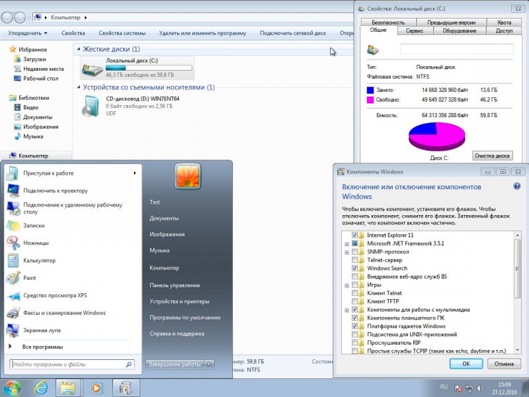Viewport: 529px width, 397px height.
Task: Expand Компоненты для работы с мультимедиа node
Action: tap(346, 310)
